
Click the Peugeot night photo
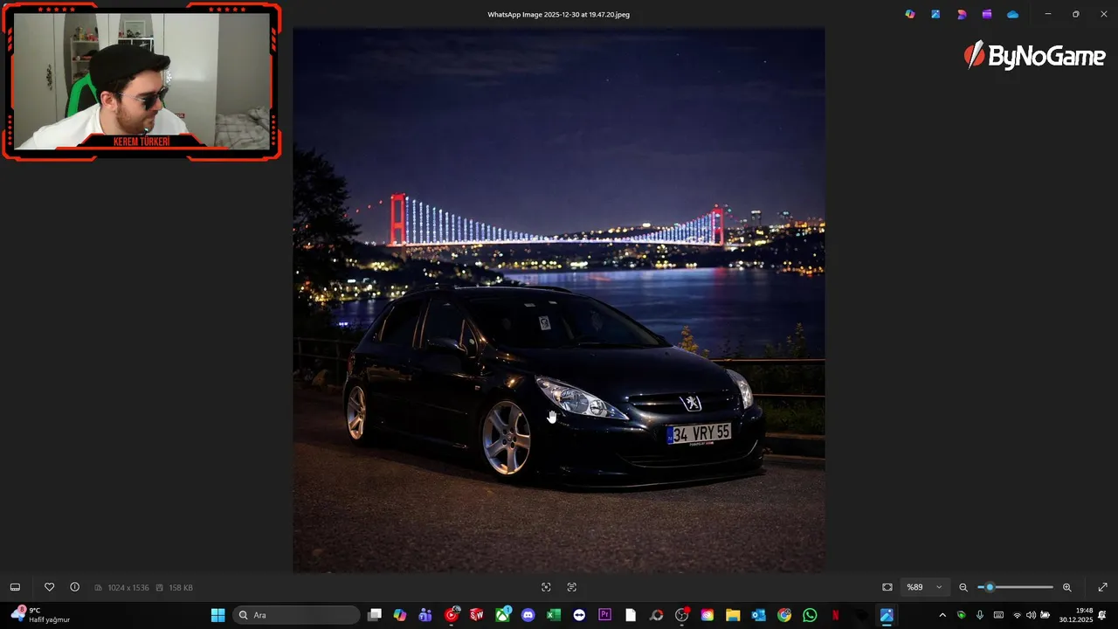[x=559, y=300]
